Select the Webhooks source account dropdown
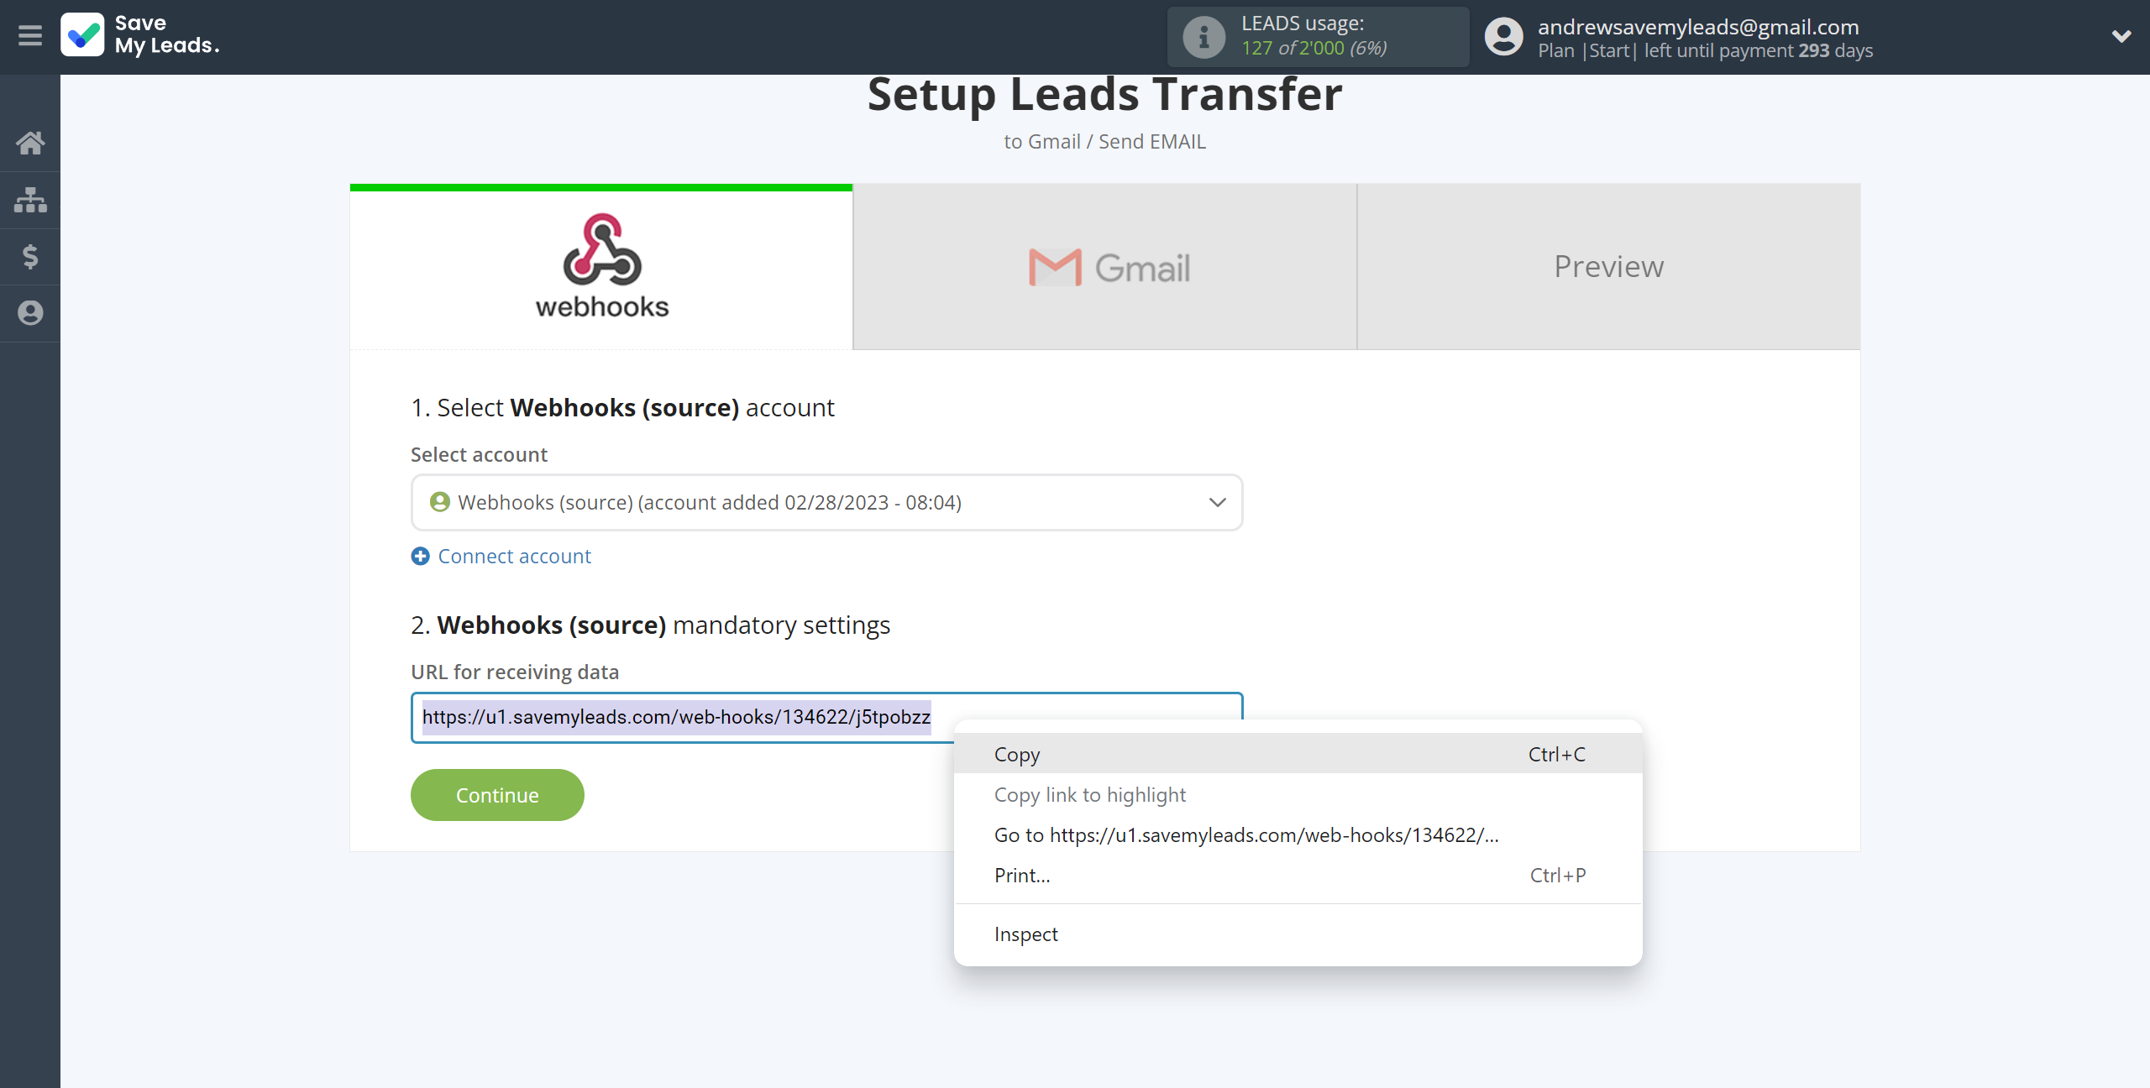The image size is (2150, 1088). [x=825, y=501]
